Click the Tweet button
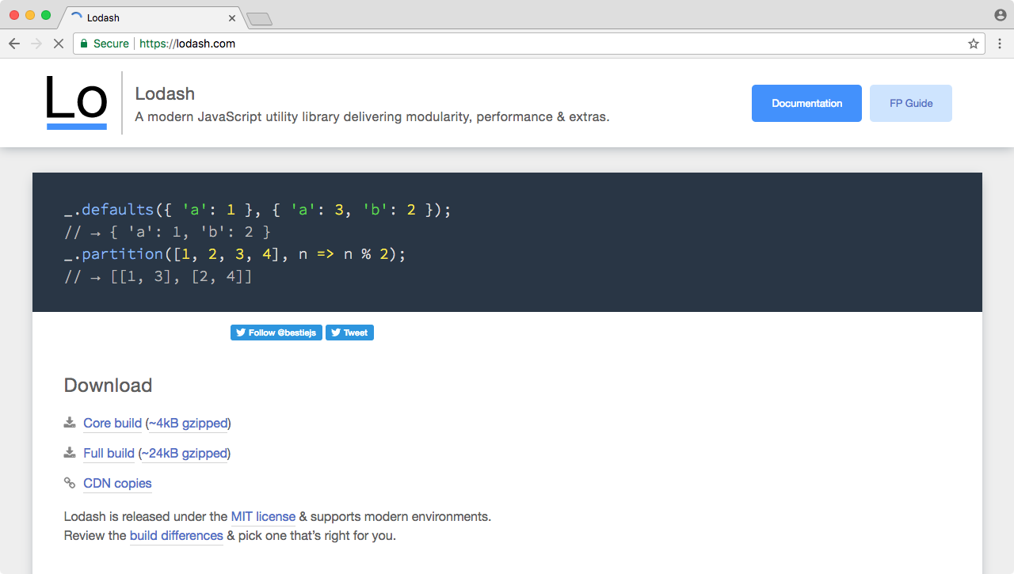The height and width of the screenshot is (574, 1014). [349, 333]
